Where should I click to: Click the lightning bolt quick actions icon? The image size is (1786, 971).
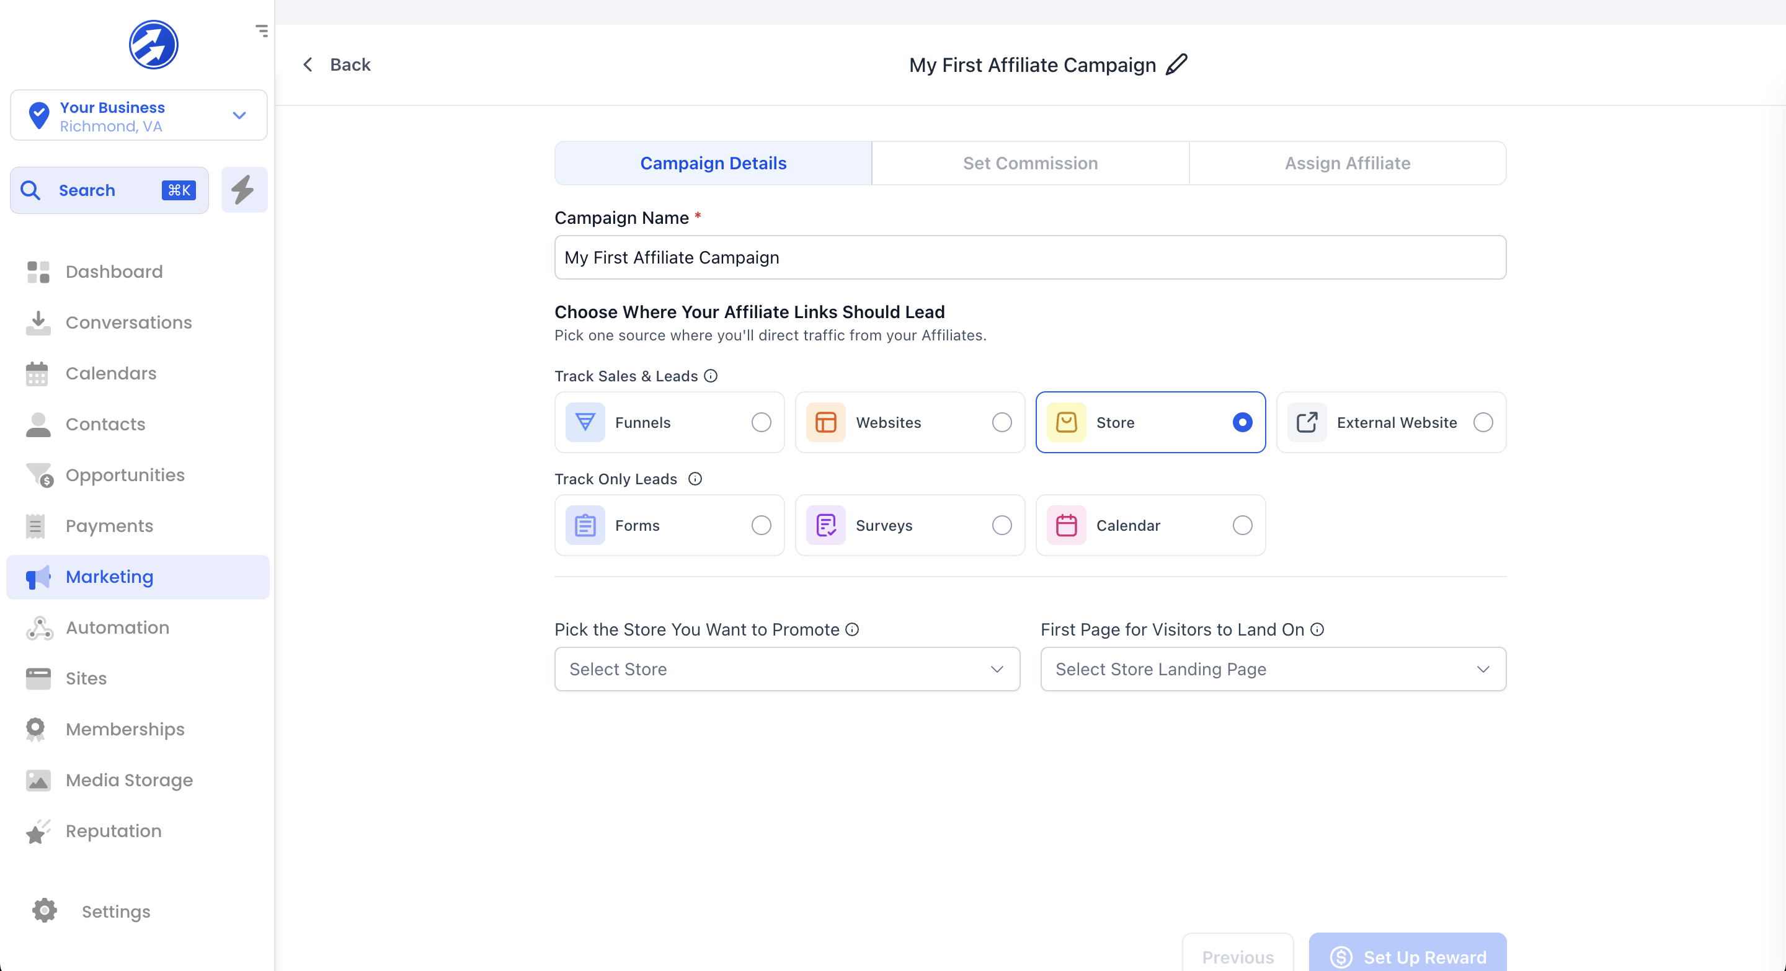[x=243, y=190]
